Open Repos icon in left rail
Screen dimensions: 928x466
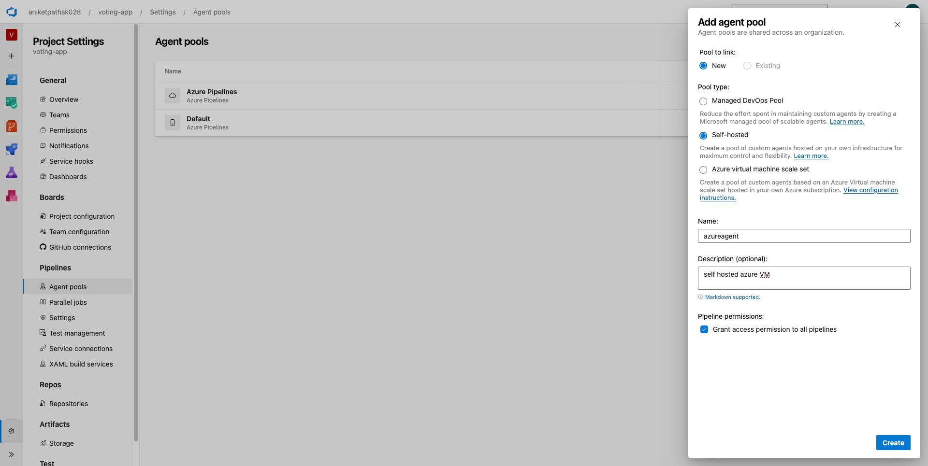[x=12, y=126]
